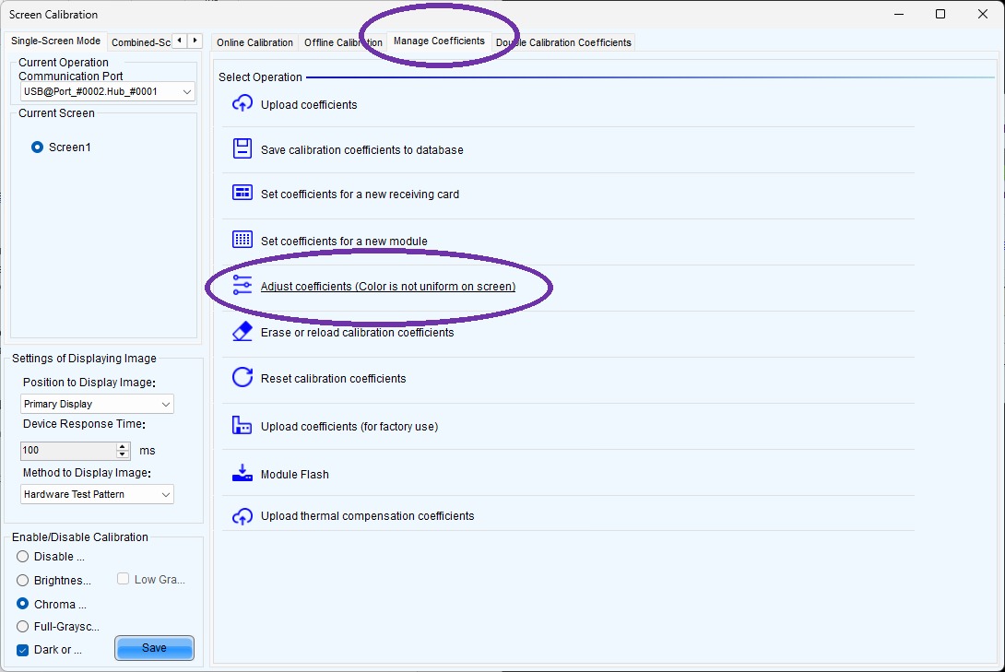
Task: Click the save-to-database floppy disk icon
Action: [242, 148]
